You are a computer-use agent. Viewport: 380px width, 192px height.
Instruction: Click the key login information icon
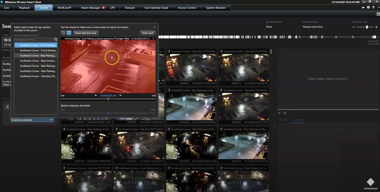(373, 8)
